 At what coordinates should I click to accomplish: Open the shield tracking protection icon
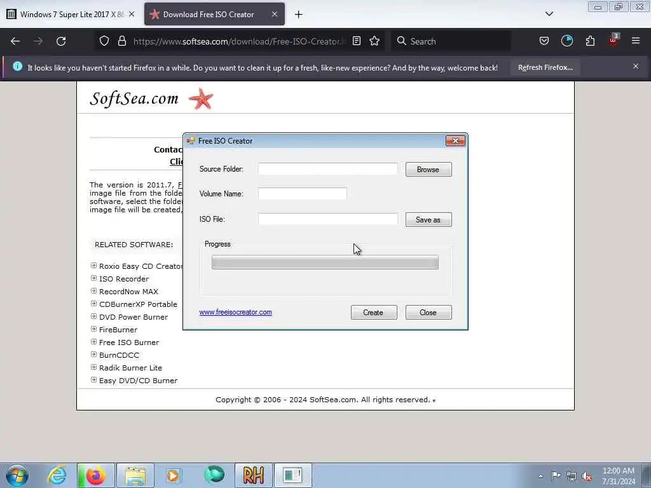104,41
